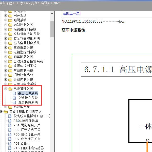Select the 多媒体控制系统 tree label
This screenshot has height=152, width=152.
[x=25, y=66]
